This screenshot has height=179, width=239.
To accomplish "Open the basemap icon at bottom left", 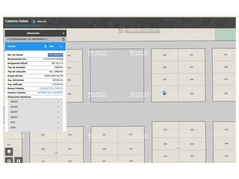I will (x=18, y=160).
